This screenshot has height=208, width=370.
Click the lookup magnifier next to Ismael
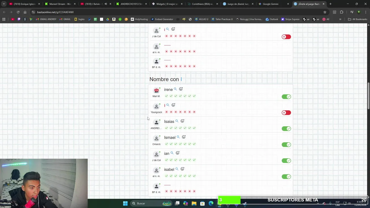coord(178,137)
